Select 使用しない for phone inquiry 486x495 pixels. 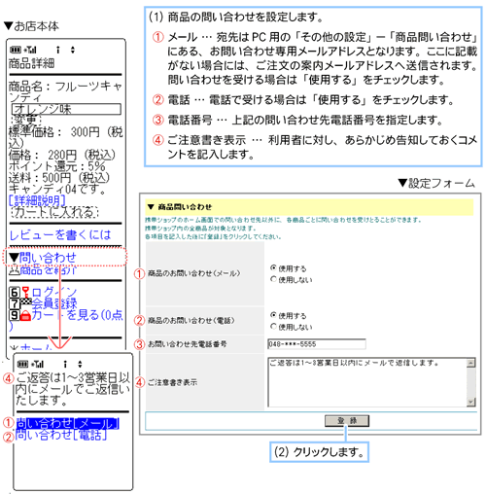(x=273, y=326)
